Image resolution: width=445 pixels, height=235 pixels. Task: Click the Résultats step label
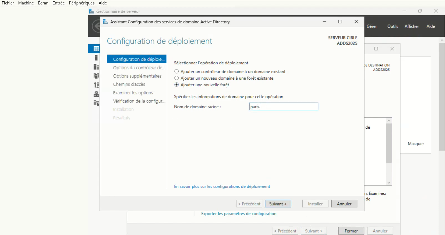pyautogui.click(x=121, y=118)
